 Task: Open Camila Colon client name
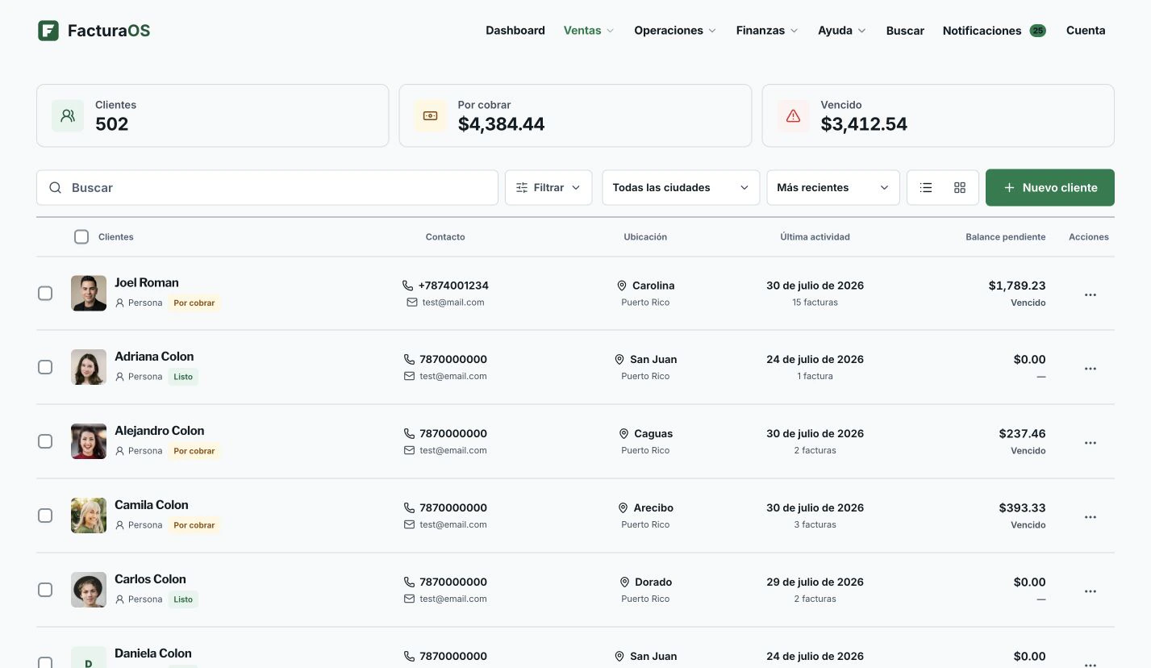pos(152,505)
